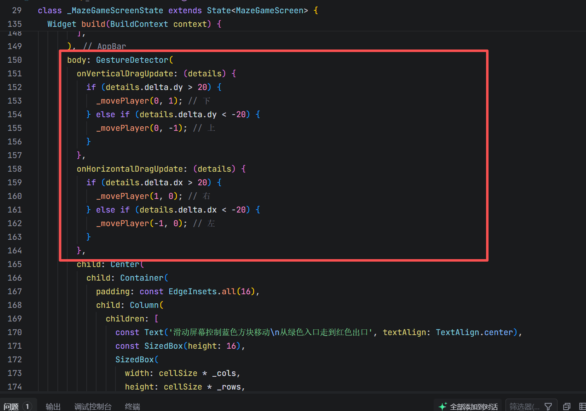Place cursor on GestureDetector( text
Image resolution: width=586 pixels, height=411 pixels.
coord(135,60)
